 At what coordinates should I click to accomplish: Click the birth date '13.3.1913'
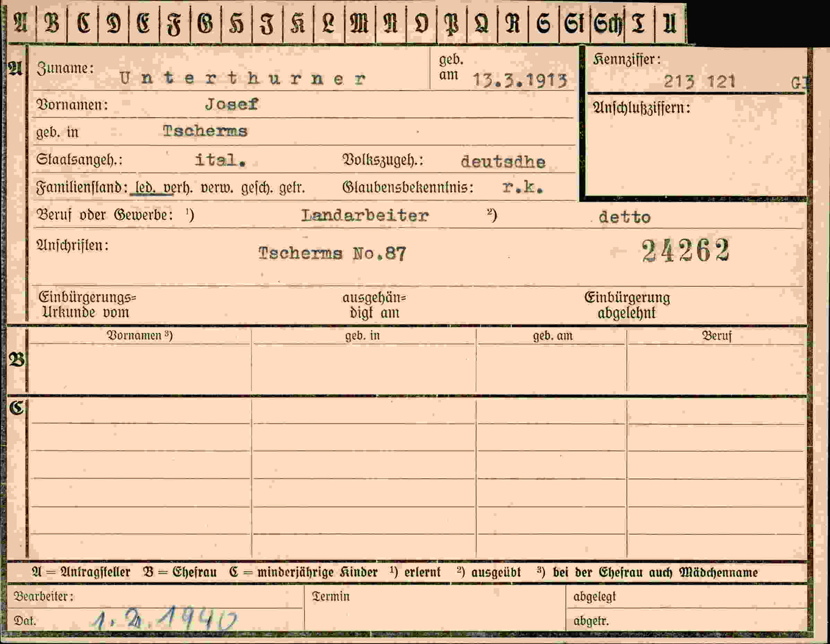(520, 80)
